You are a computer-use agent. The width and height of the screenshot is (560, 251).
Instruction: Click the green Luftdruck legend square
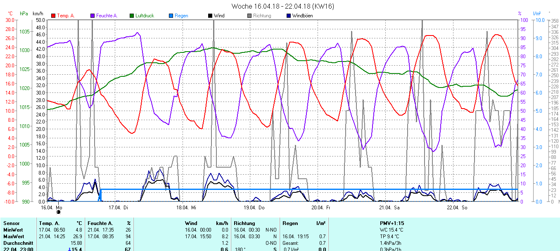point(132,16)
